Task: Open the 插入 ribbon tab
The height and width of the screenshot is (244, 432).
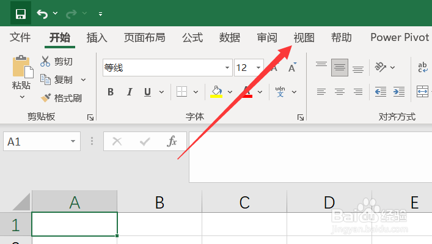Action: coord(97,37)
